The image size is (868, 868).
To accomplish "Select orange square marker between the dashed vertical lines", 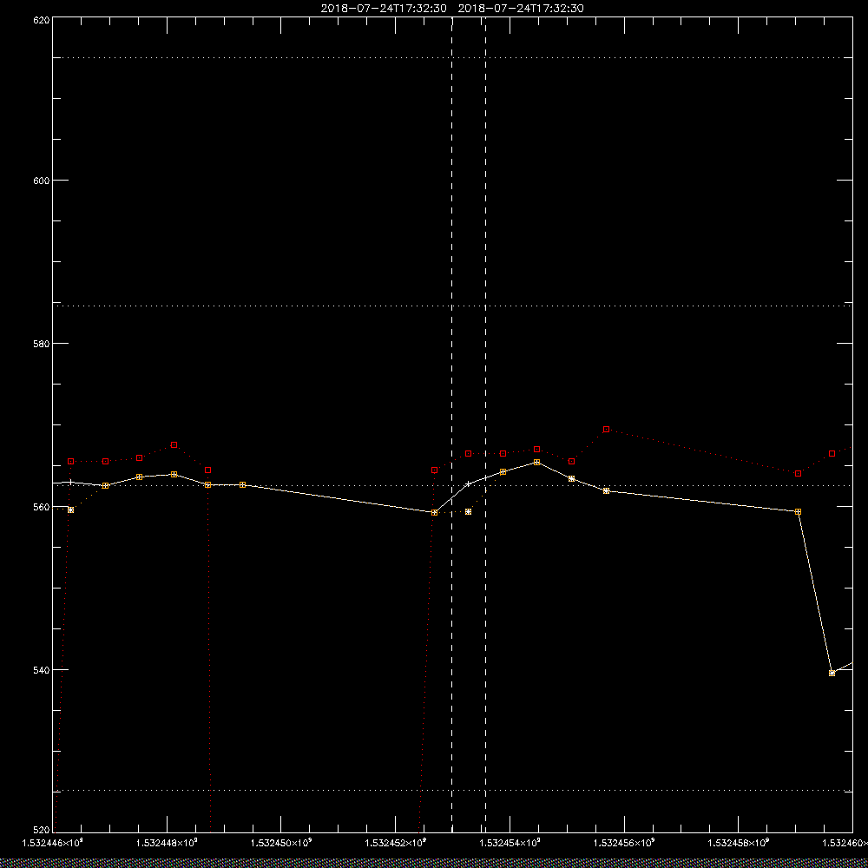I will tap(469, 511).
